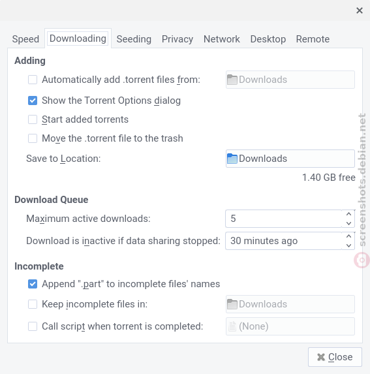The height and width of the screenshot is (374, 370).
Task: Click the blue folder icon for Save to Location
Action: point(232,159)
